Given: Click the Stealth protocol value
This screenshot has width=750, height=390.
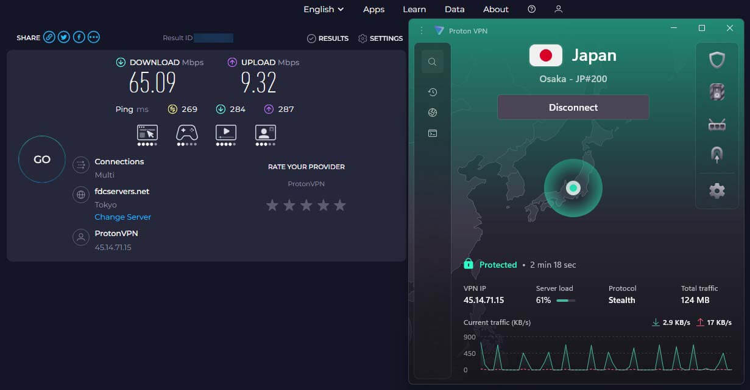Looking at the screenshot, I should (621, 300).
